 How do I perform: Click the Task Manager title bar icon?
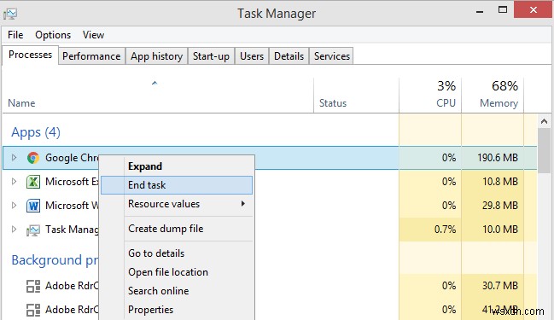[x=10, y=14]
